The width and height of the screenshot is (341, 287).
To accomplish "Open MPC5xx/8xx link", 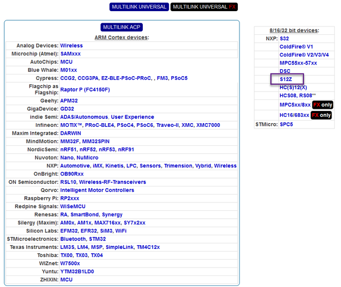I will [295, 105].
